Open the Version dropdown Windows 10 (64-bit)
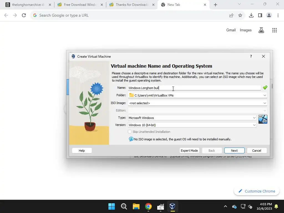The width and height of the screenshot is (284, 213). [x=192, y=125]
